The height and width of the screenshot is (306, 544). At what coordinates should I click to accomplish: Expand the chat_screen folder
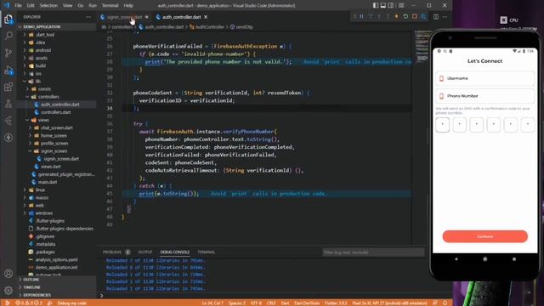click(x=57, y=127)
